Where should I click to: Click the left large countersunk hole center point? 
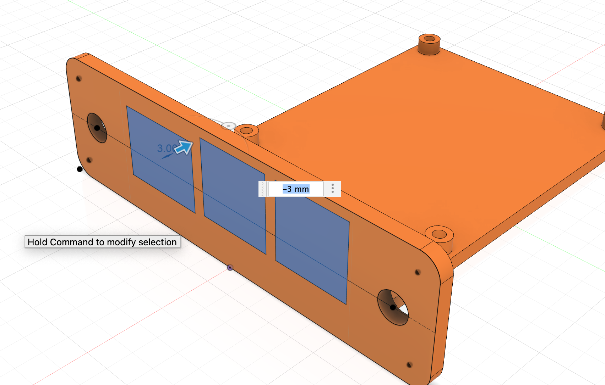coord(97,128)
